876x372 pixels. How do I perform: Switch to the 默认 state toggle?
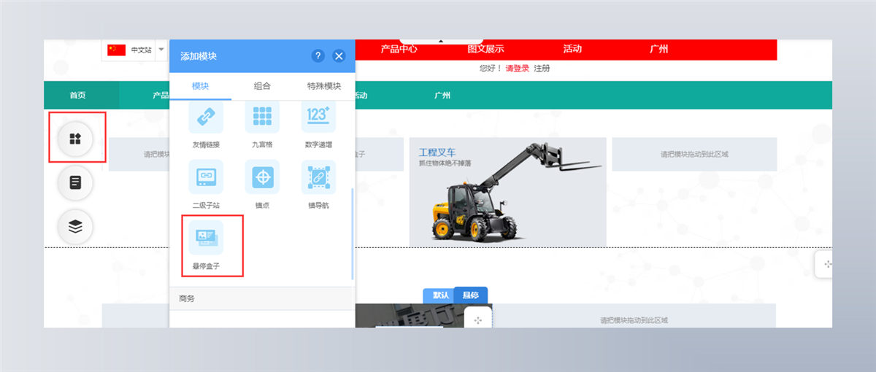(440, 295)
